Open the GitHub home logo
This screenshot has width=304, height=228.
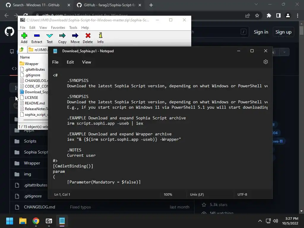click(x=9, y=31)
